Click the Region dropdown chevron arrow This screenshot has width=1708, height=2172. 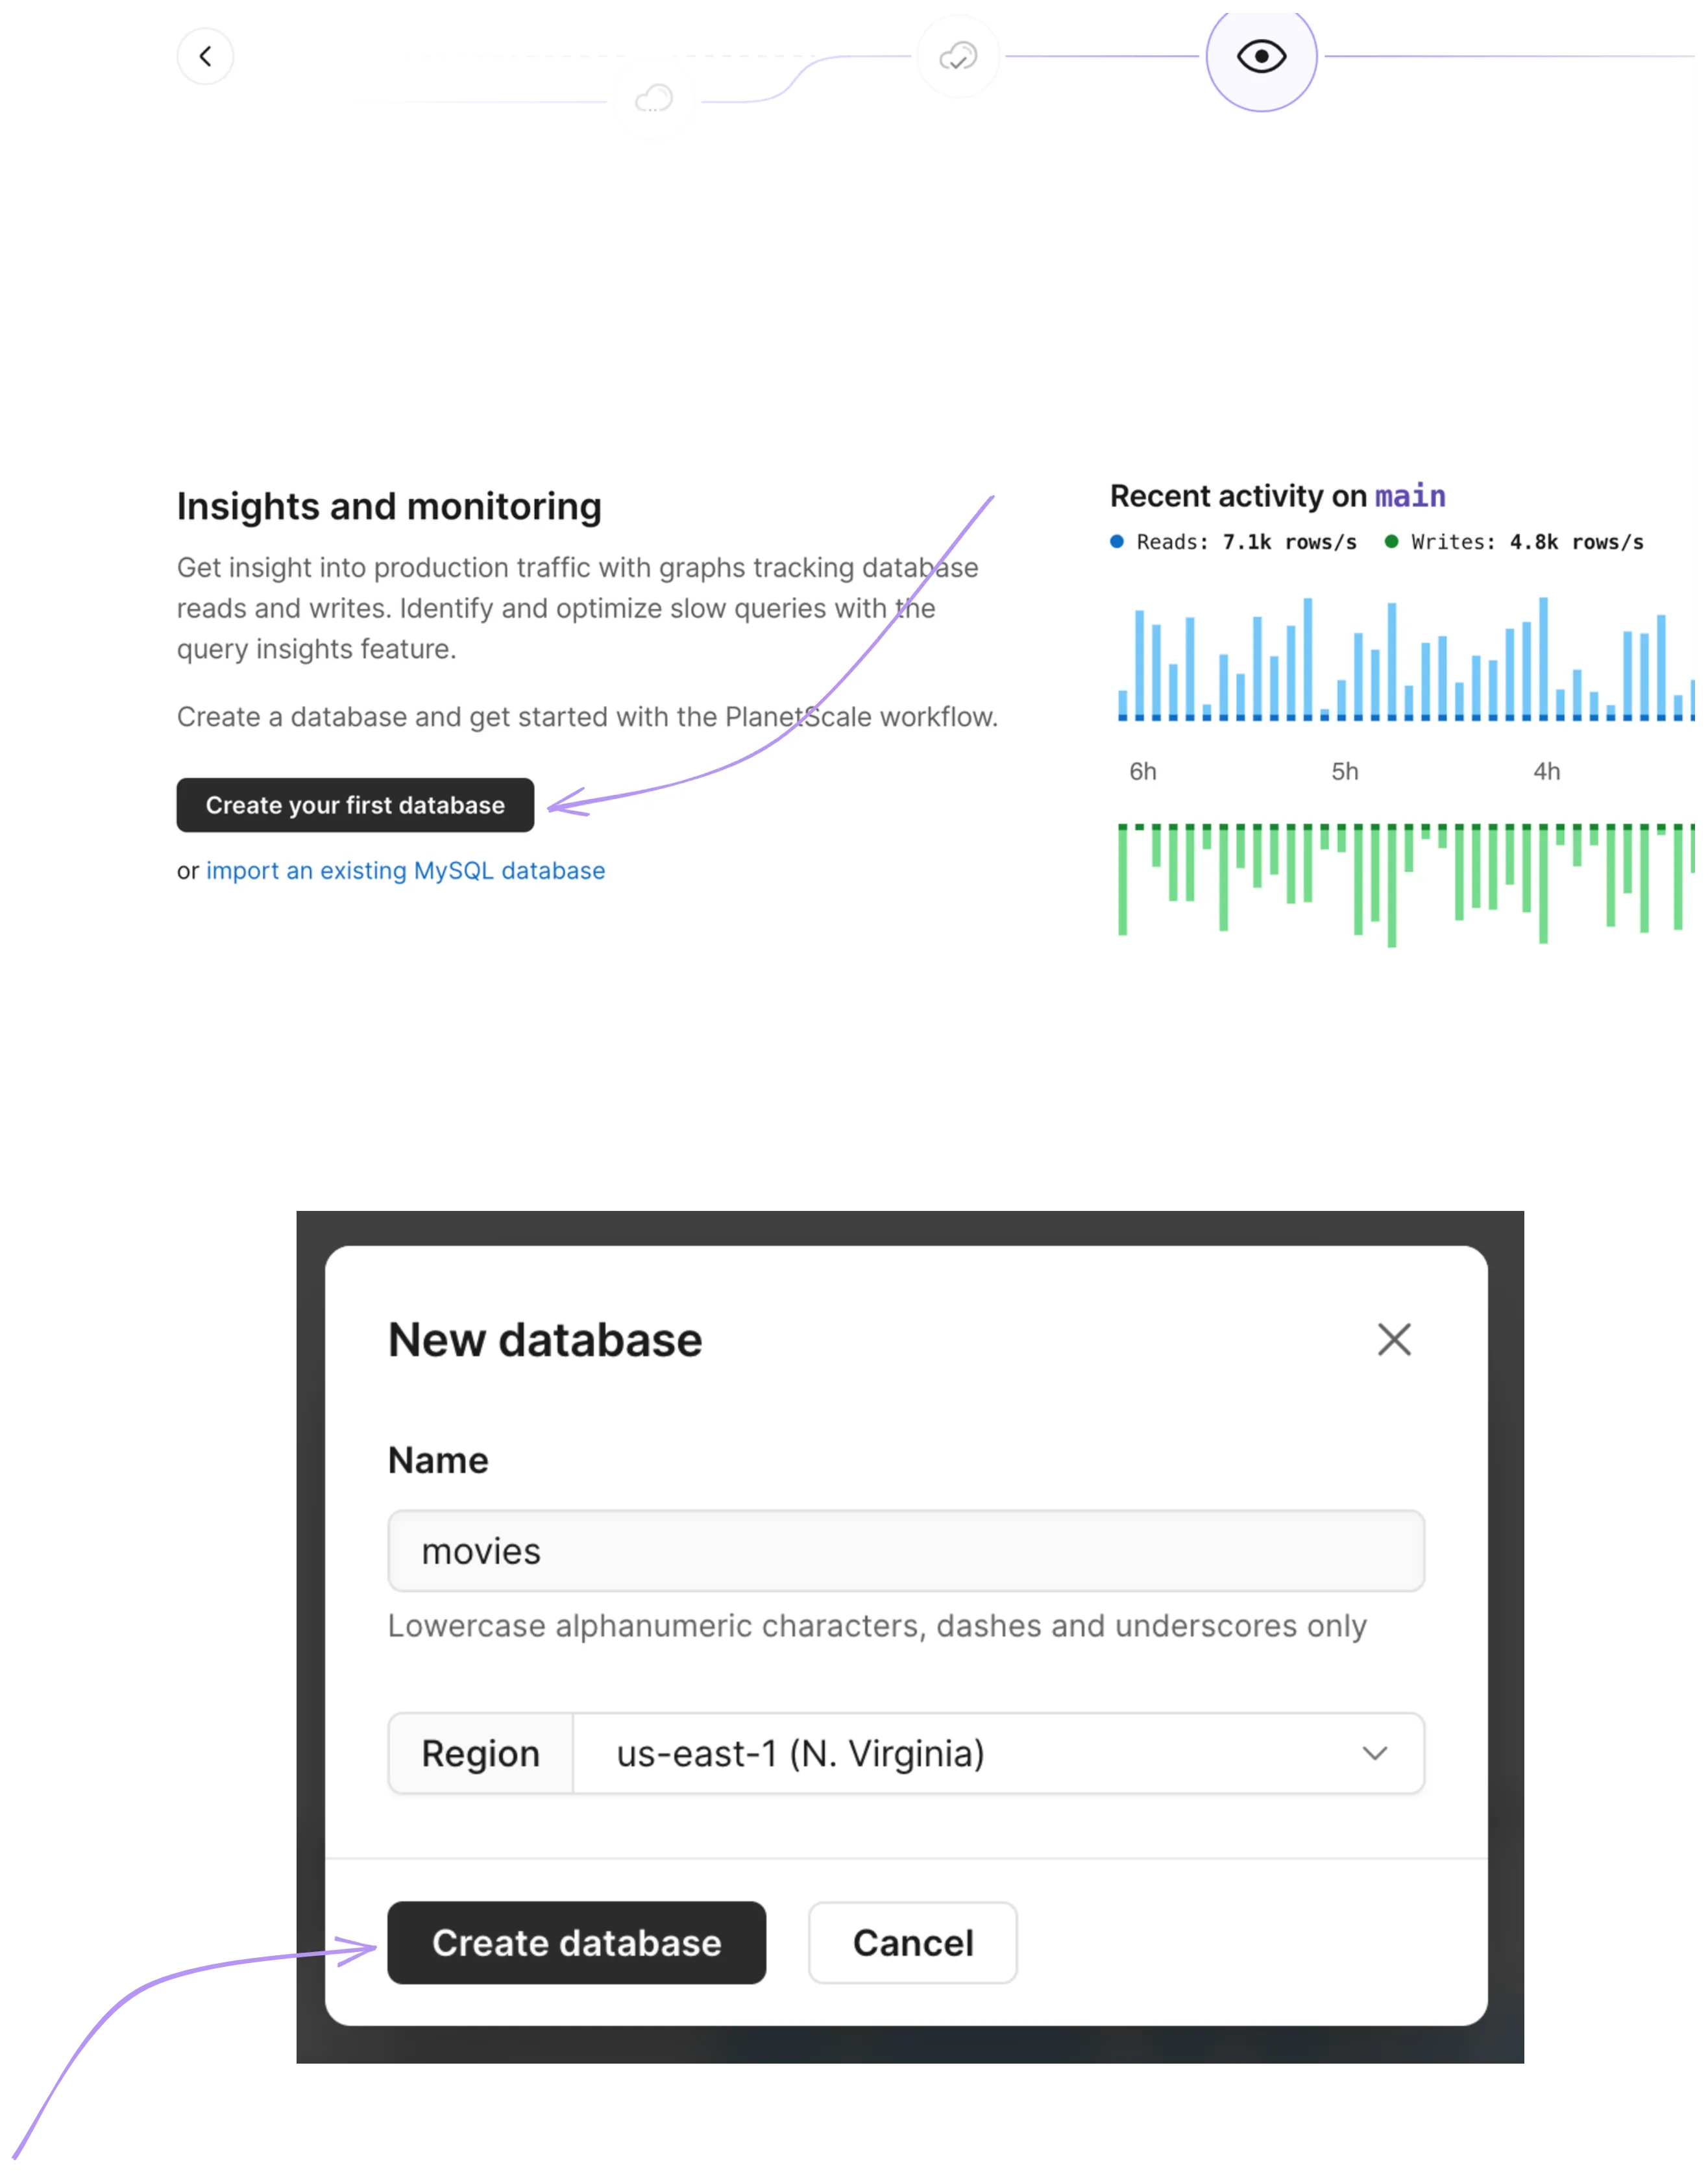coord(1375,1754)
